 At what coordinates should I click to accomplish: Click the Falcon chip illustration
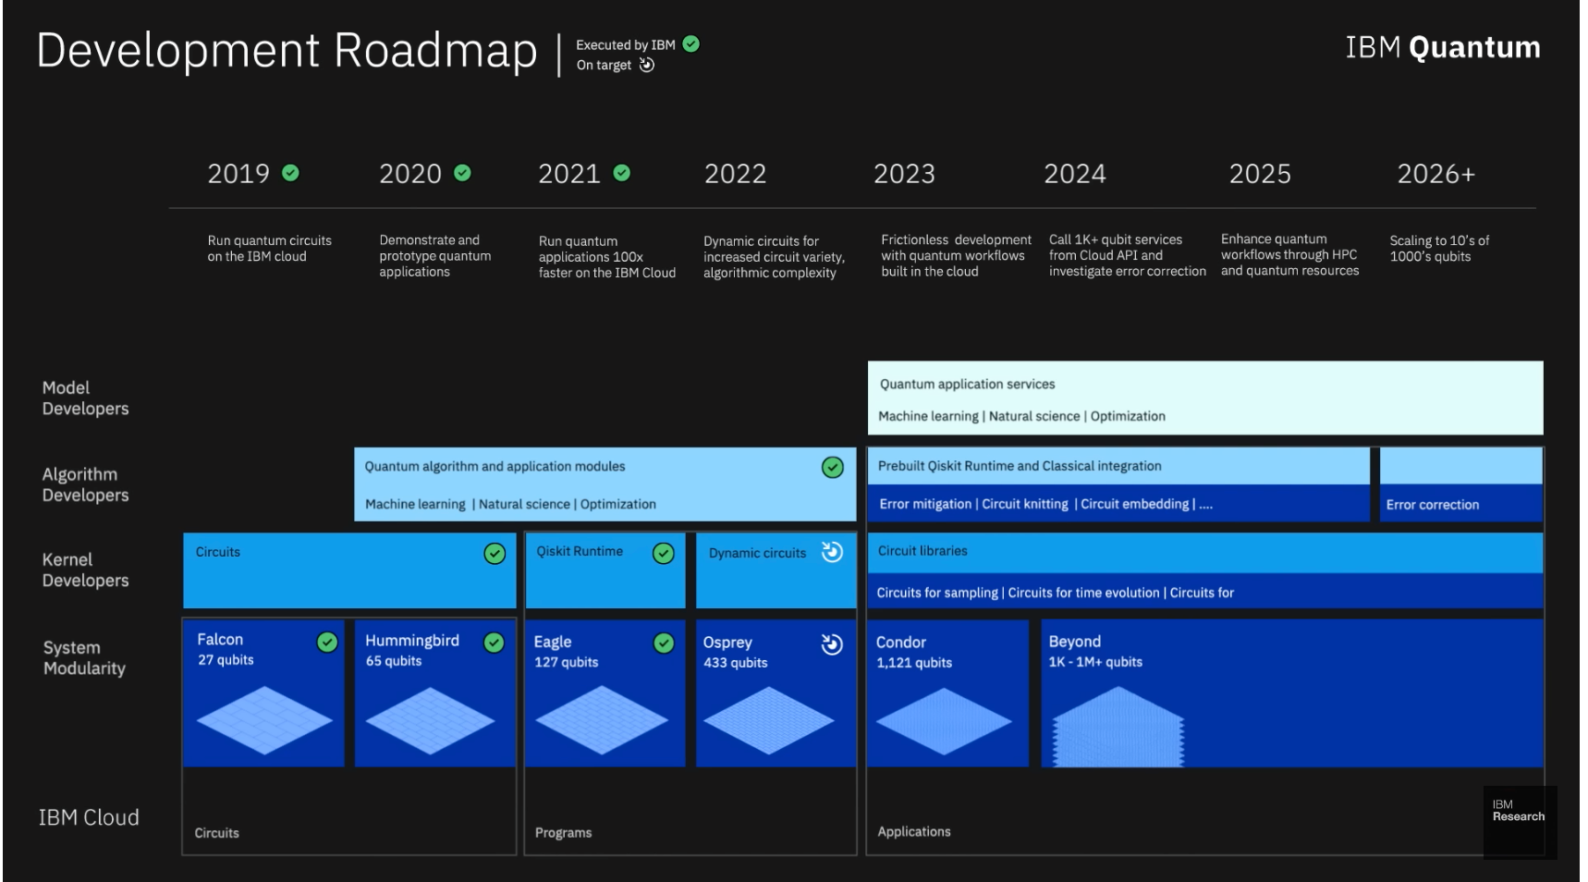click(264, 720)
